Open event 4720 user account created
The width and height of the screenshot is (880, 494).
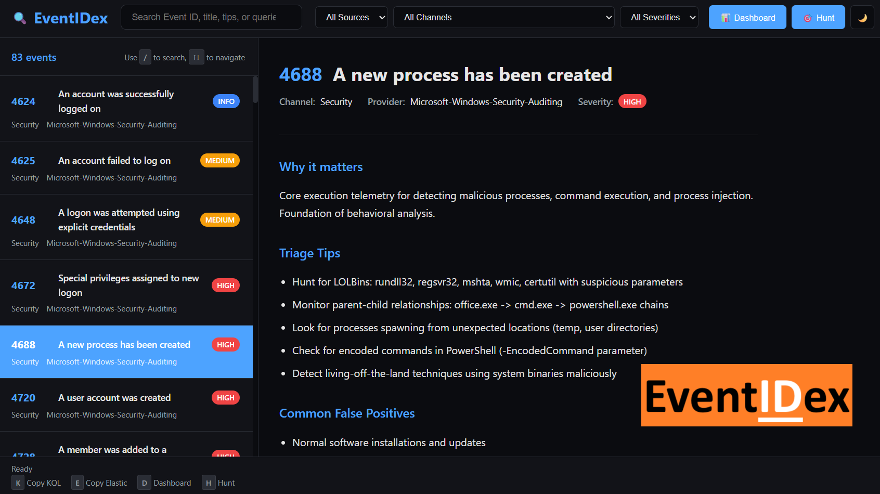pyautogui.click(x=126, y=405)
